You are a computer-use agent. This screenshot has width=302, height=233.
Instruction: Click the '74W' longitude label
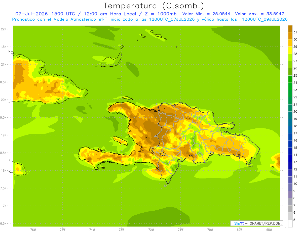[x=92, y=230]
